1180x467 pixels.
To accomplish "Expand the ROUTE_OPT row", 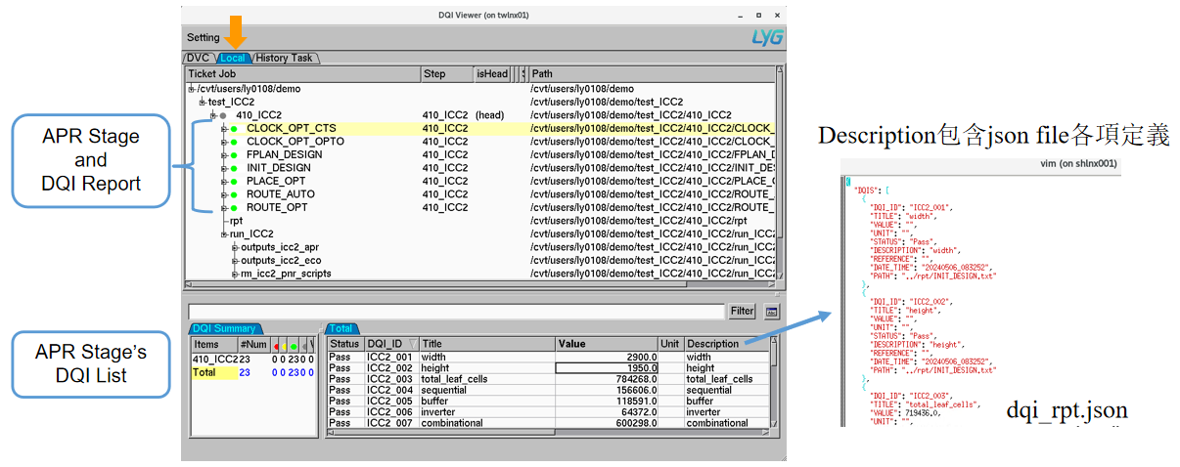I will (x=224, y=208).
